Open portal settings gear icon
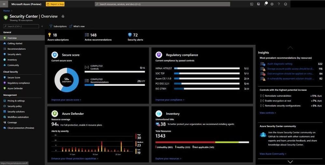The image size is (325, 165). pos(272,4)
